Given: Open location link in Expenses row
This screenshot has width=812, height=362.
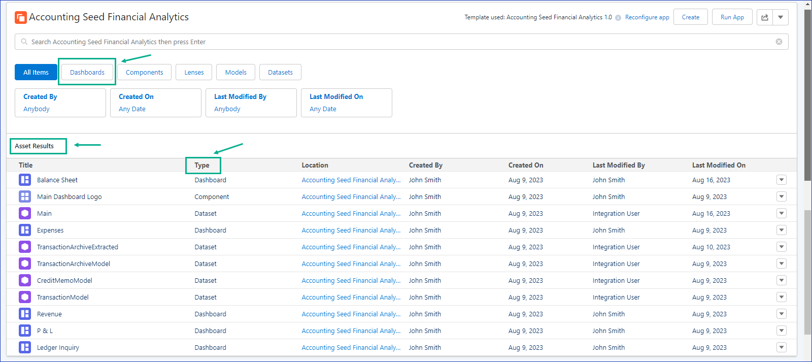Looking at the screenshot, I should [x=351, y=230].
